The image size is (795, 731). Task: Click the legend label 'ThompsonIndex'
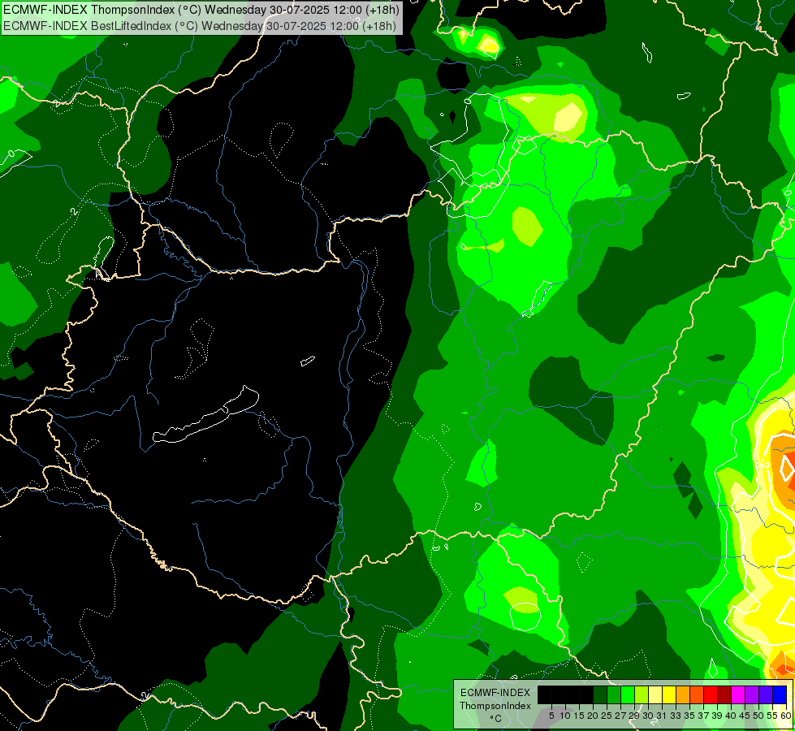(495, 706)
